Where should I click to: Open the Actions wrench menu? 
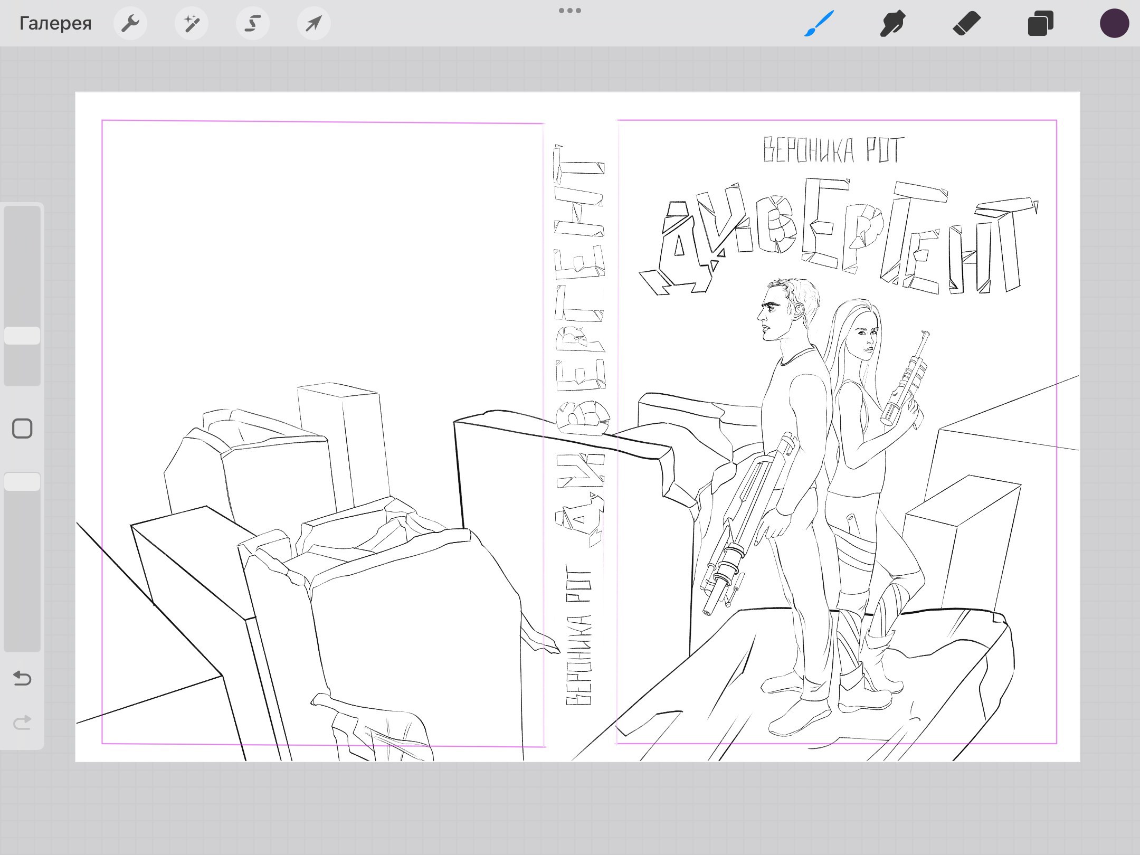point(130,23)
